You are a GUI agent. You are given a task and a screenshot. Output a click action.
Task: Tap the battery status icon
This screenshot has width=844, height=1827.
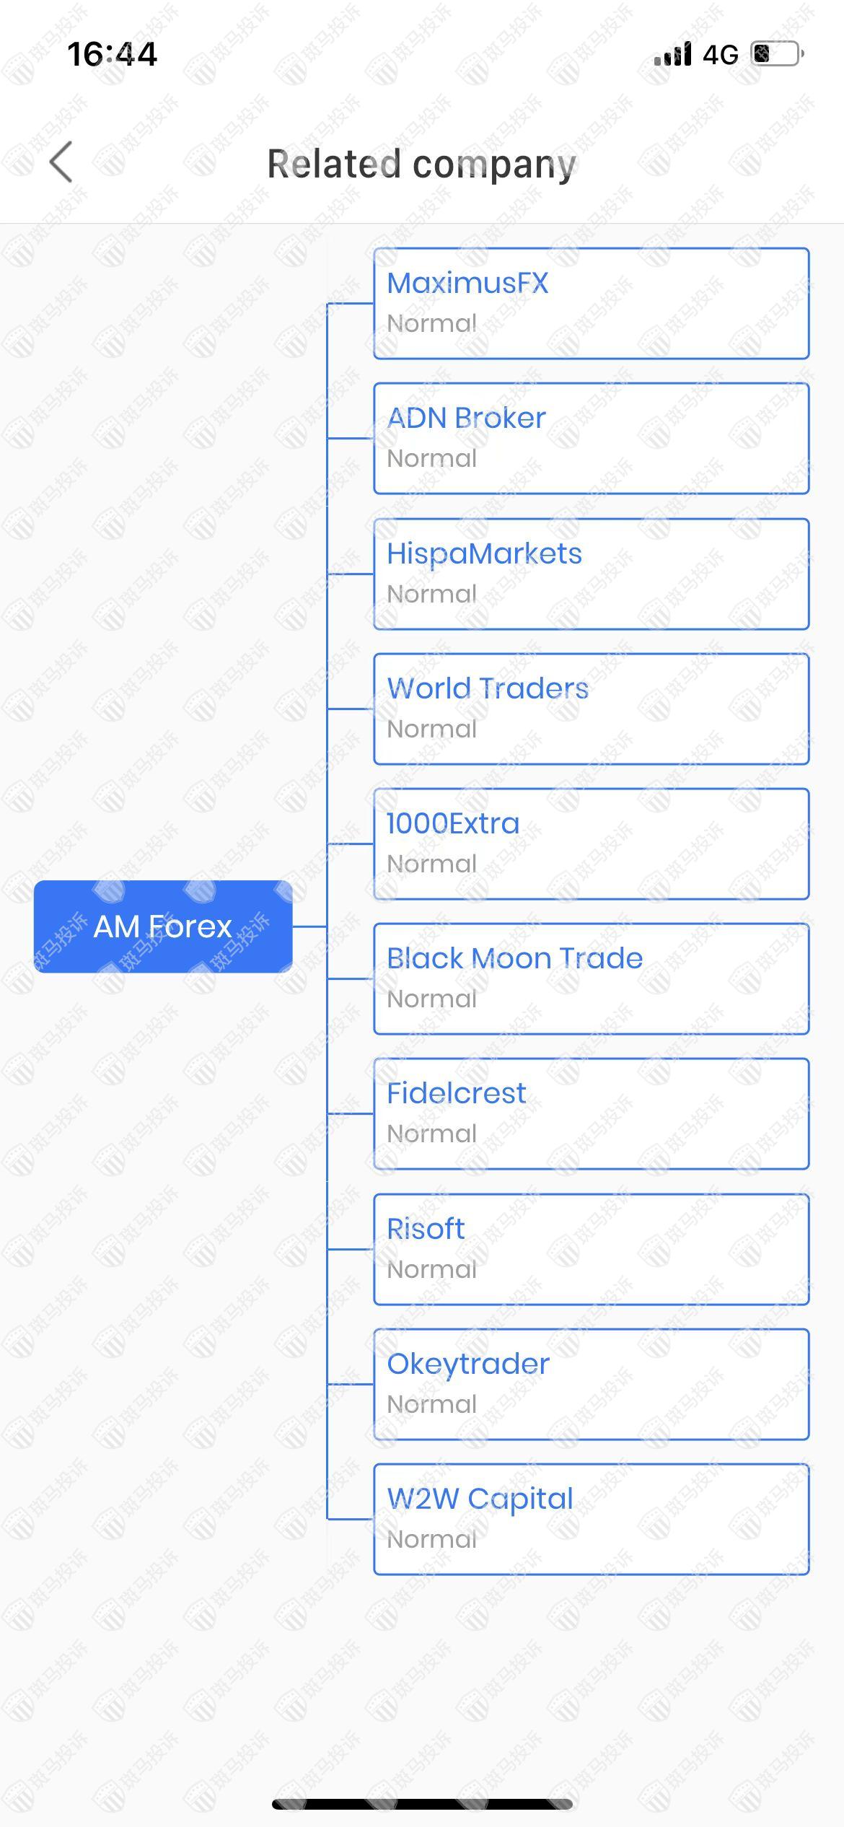click(778, 54)
